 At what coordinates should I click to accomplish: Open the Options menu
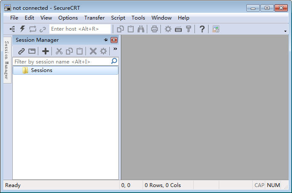coord(68,18)
